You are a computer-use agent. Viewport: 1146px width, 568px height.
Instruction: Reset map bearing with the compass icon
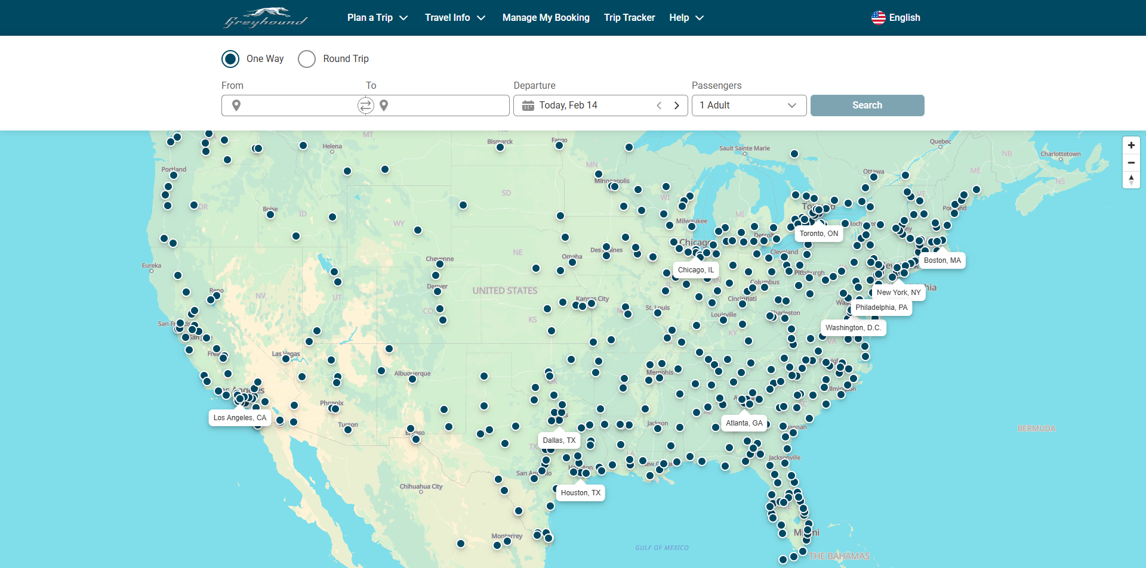[x=1131, y=179]
